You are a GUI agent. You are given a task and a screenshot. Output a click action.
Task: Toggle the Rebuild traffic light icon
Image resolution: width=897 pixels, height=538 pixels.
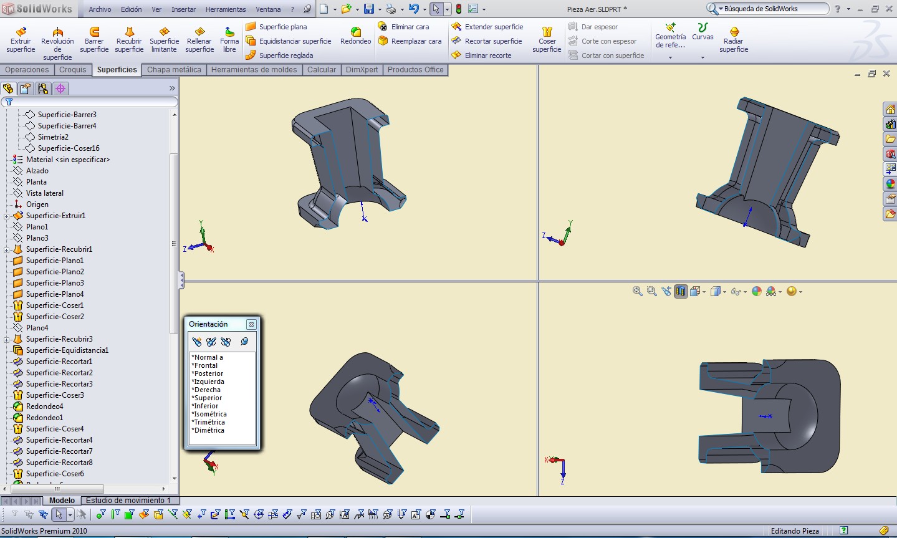coord(459,9)
